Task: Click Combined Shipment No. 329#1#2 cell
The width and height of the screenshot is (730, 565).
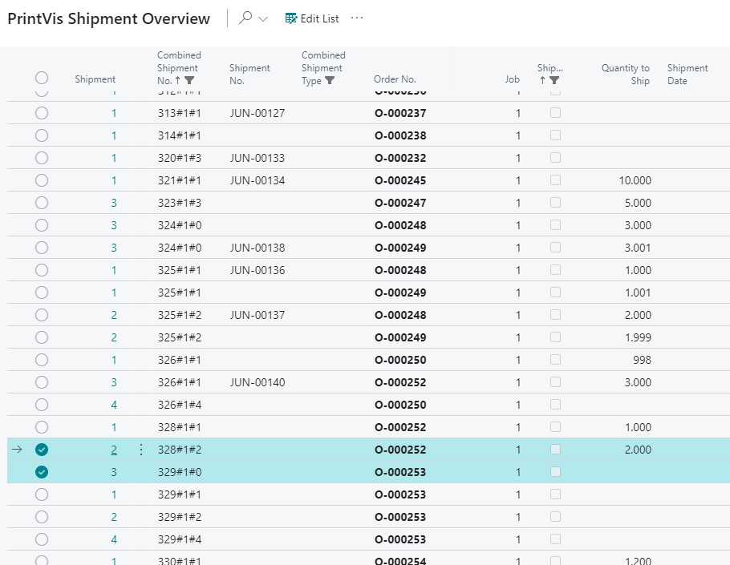Action: click(180, 517)
